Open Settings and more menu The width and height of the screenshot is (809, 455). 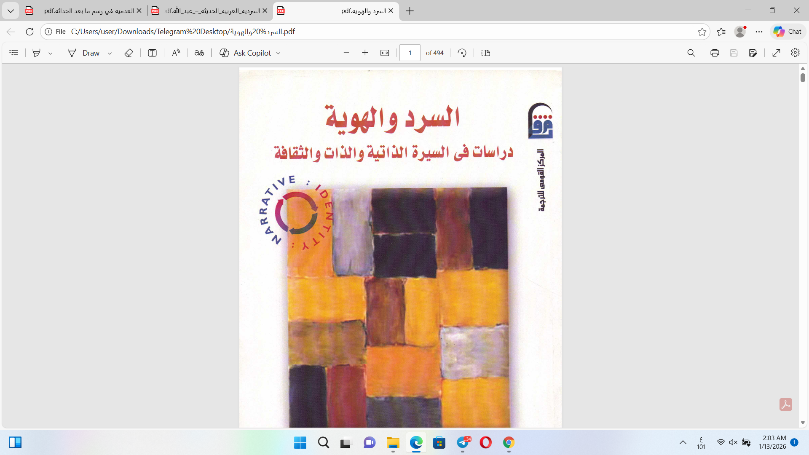coord(759,32)
